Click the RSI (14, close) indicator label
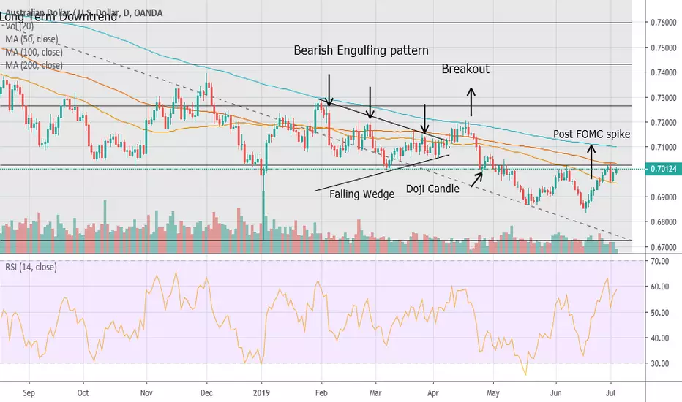 (31, 267)
